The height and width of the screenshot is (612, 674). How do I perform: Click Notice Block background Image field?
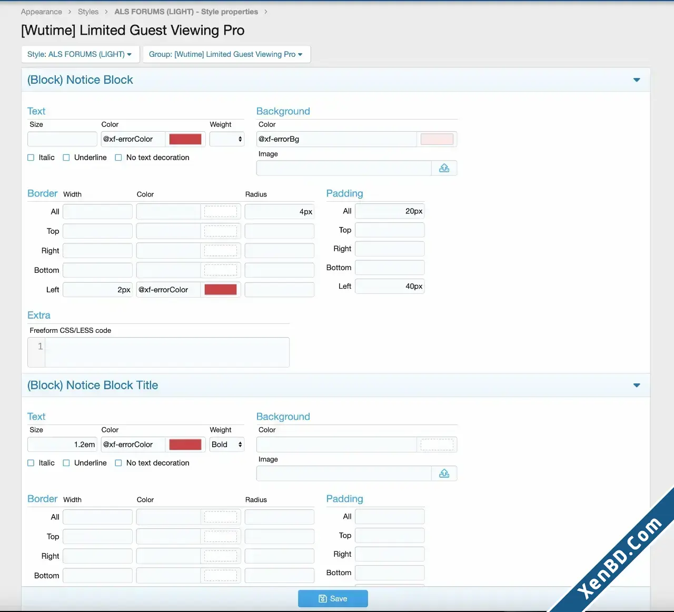(344, 168)
